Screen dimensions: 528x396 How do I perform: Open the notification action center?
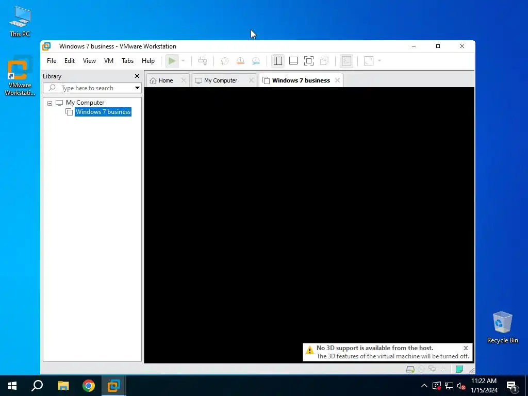tap(511, 386)
